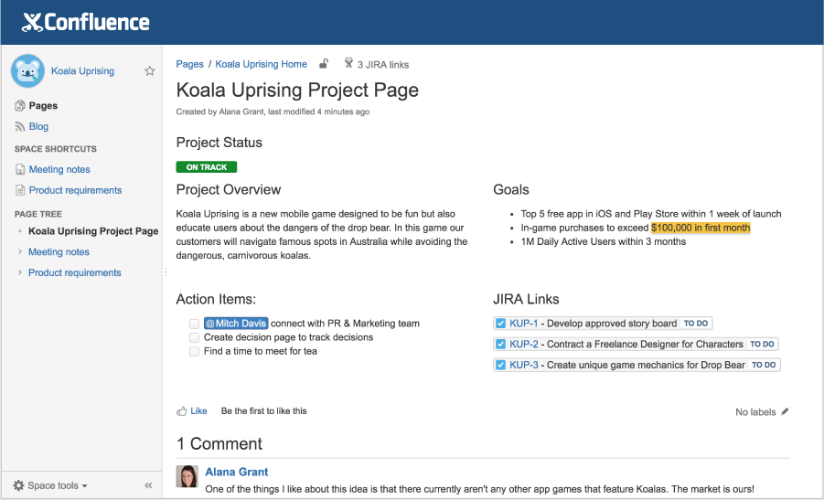Click the unlocked page restrictions padlock icon
This screenshot has height=500, width=824.
click(324, 64)
